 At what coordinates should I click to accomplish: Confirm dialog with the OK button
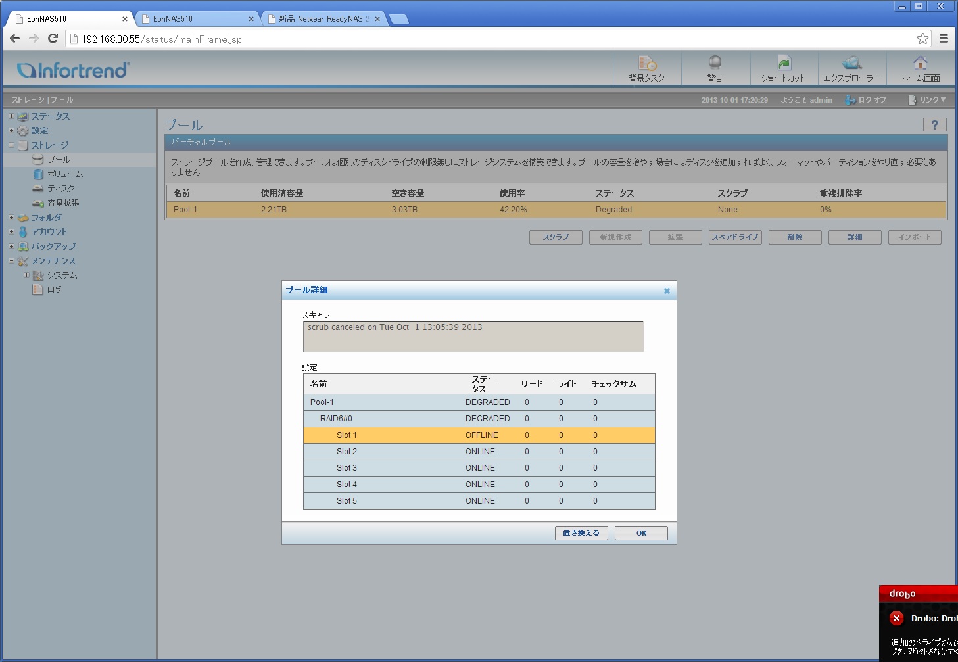click(641, 533)
